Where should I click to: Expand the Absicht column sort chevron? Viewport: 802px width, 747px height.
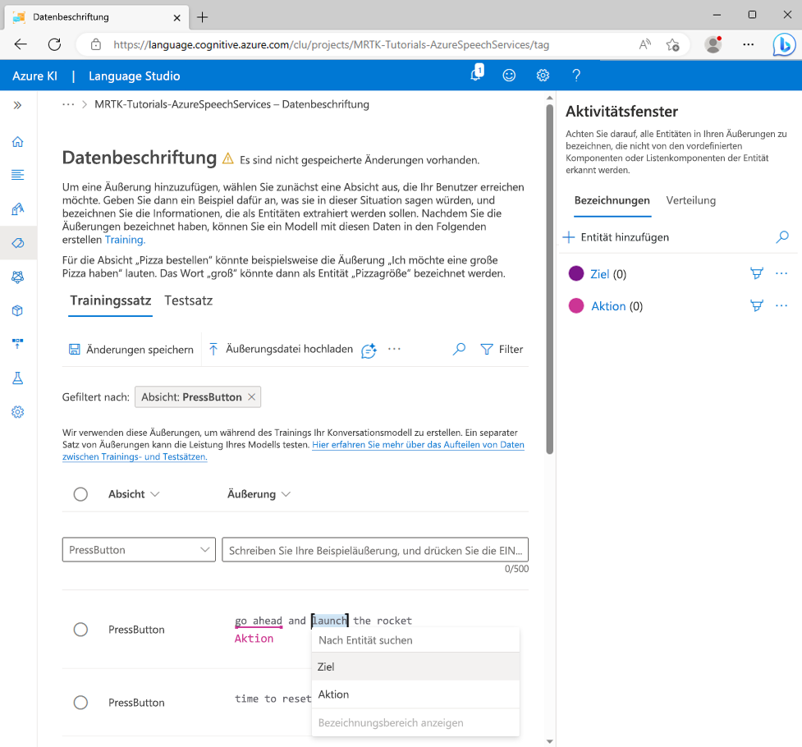click(x=155, y=494)
